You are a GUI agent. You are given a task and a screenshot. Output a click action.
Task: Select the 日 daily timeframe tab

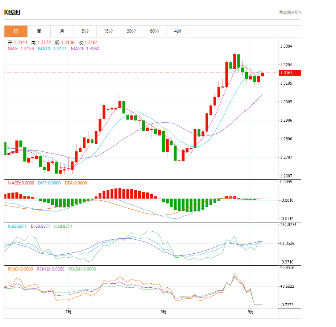pyautogui.click(x=16, y=31)
